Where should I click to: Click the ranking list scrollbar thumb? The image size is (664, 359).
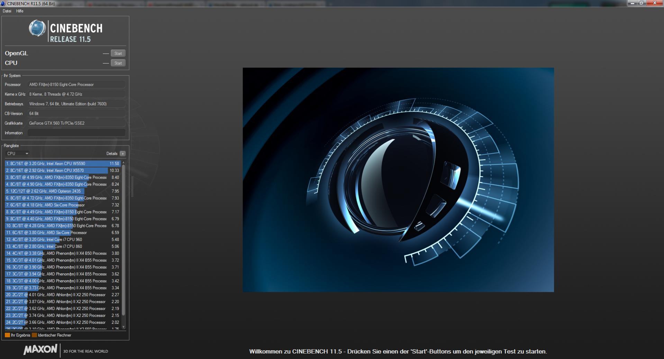tap(124, 240)
